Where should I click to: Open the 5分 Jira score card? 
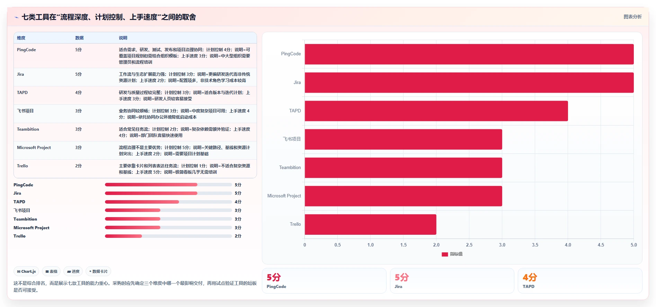(x=452, y=281)
